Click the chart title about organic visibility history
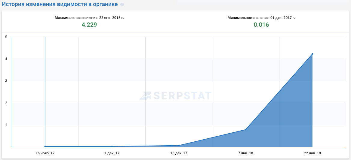Image resolution: width=351 pixels, height=160 pixels. click(60, 5)
